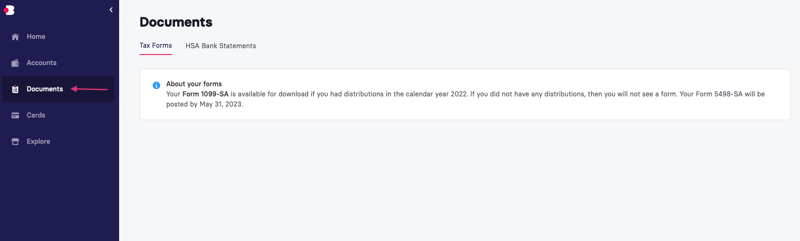
Task: Click the Documents clipboard icon
Action: click(15, 89)
